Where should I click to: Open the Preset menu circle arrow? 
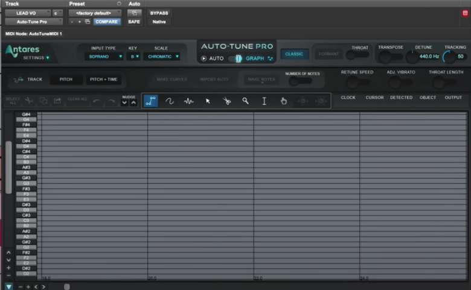tap(119, 4)
